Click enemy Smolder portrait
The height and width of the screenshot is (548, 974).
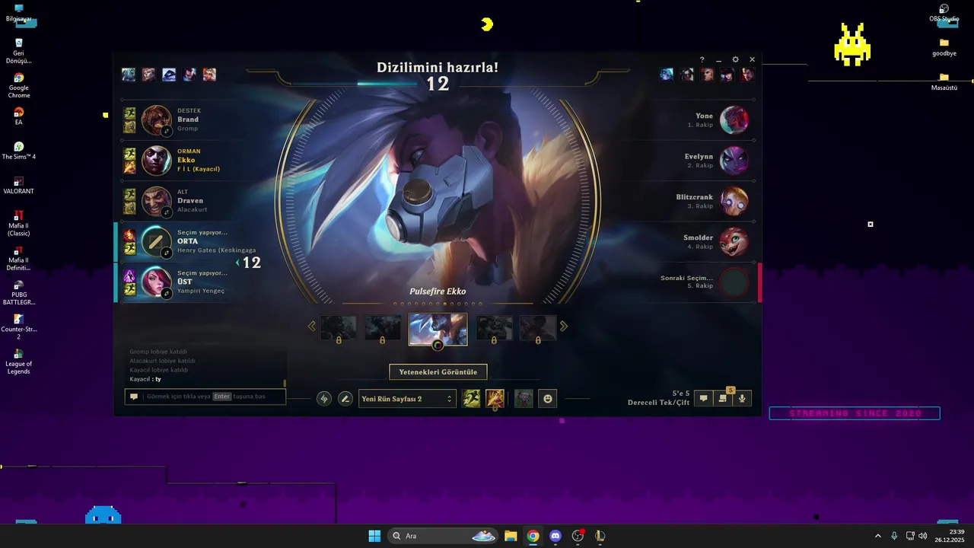(734, 241)
